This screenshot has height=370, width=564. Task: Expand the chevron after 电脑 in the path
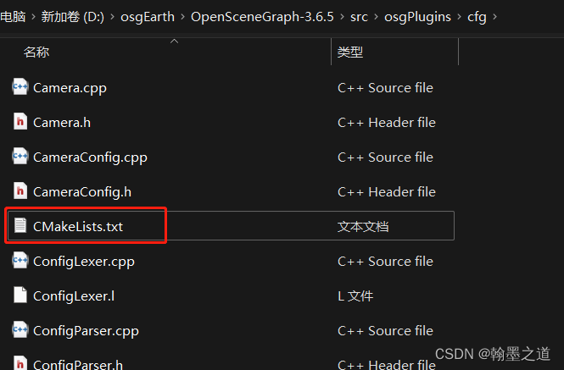pos(33,17)
